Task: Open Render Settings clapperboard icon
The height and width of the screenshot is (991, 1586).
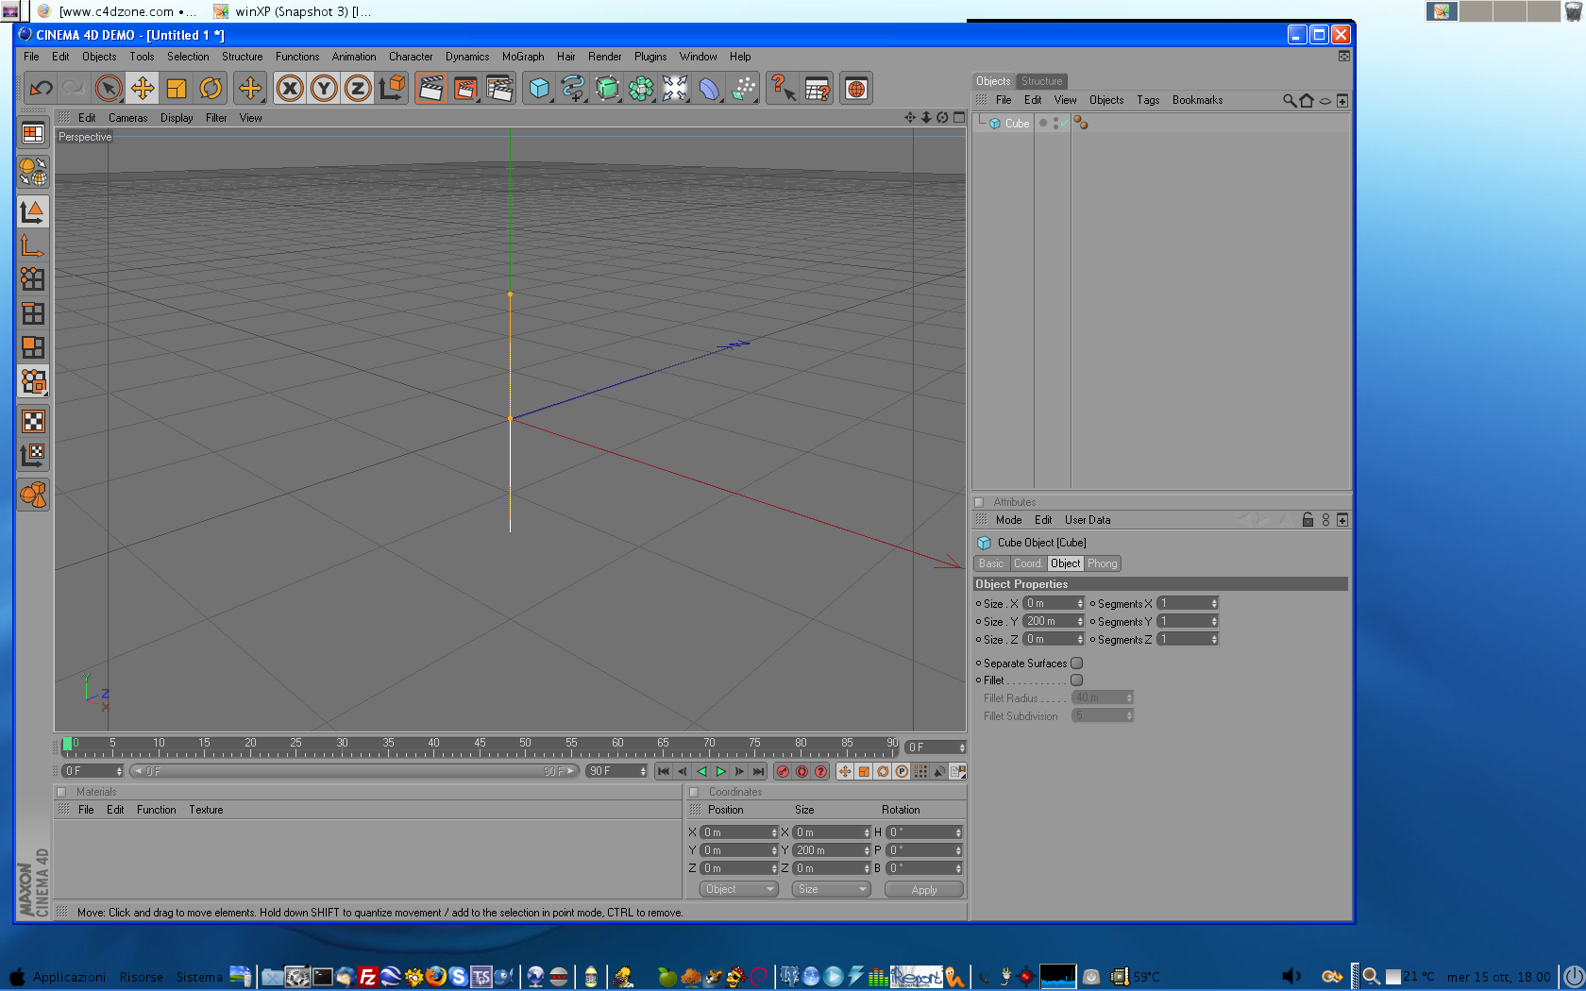Action: tap(499, 89)
